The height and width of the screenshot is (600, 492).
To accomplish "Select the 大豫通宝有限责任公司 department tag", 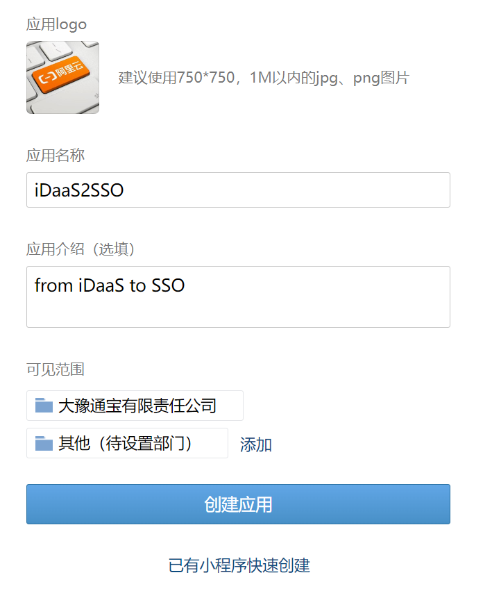I will click(135, 406).
